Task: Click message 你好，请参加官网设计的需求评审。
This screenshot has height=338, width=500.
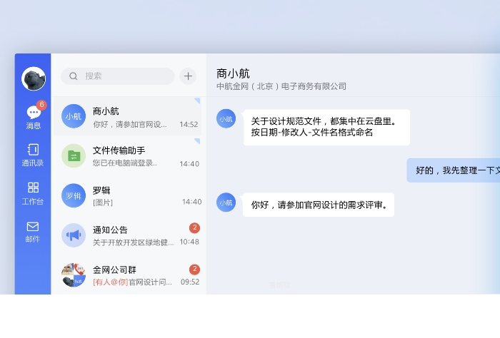Action: 319,205
